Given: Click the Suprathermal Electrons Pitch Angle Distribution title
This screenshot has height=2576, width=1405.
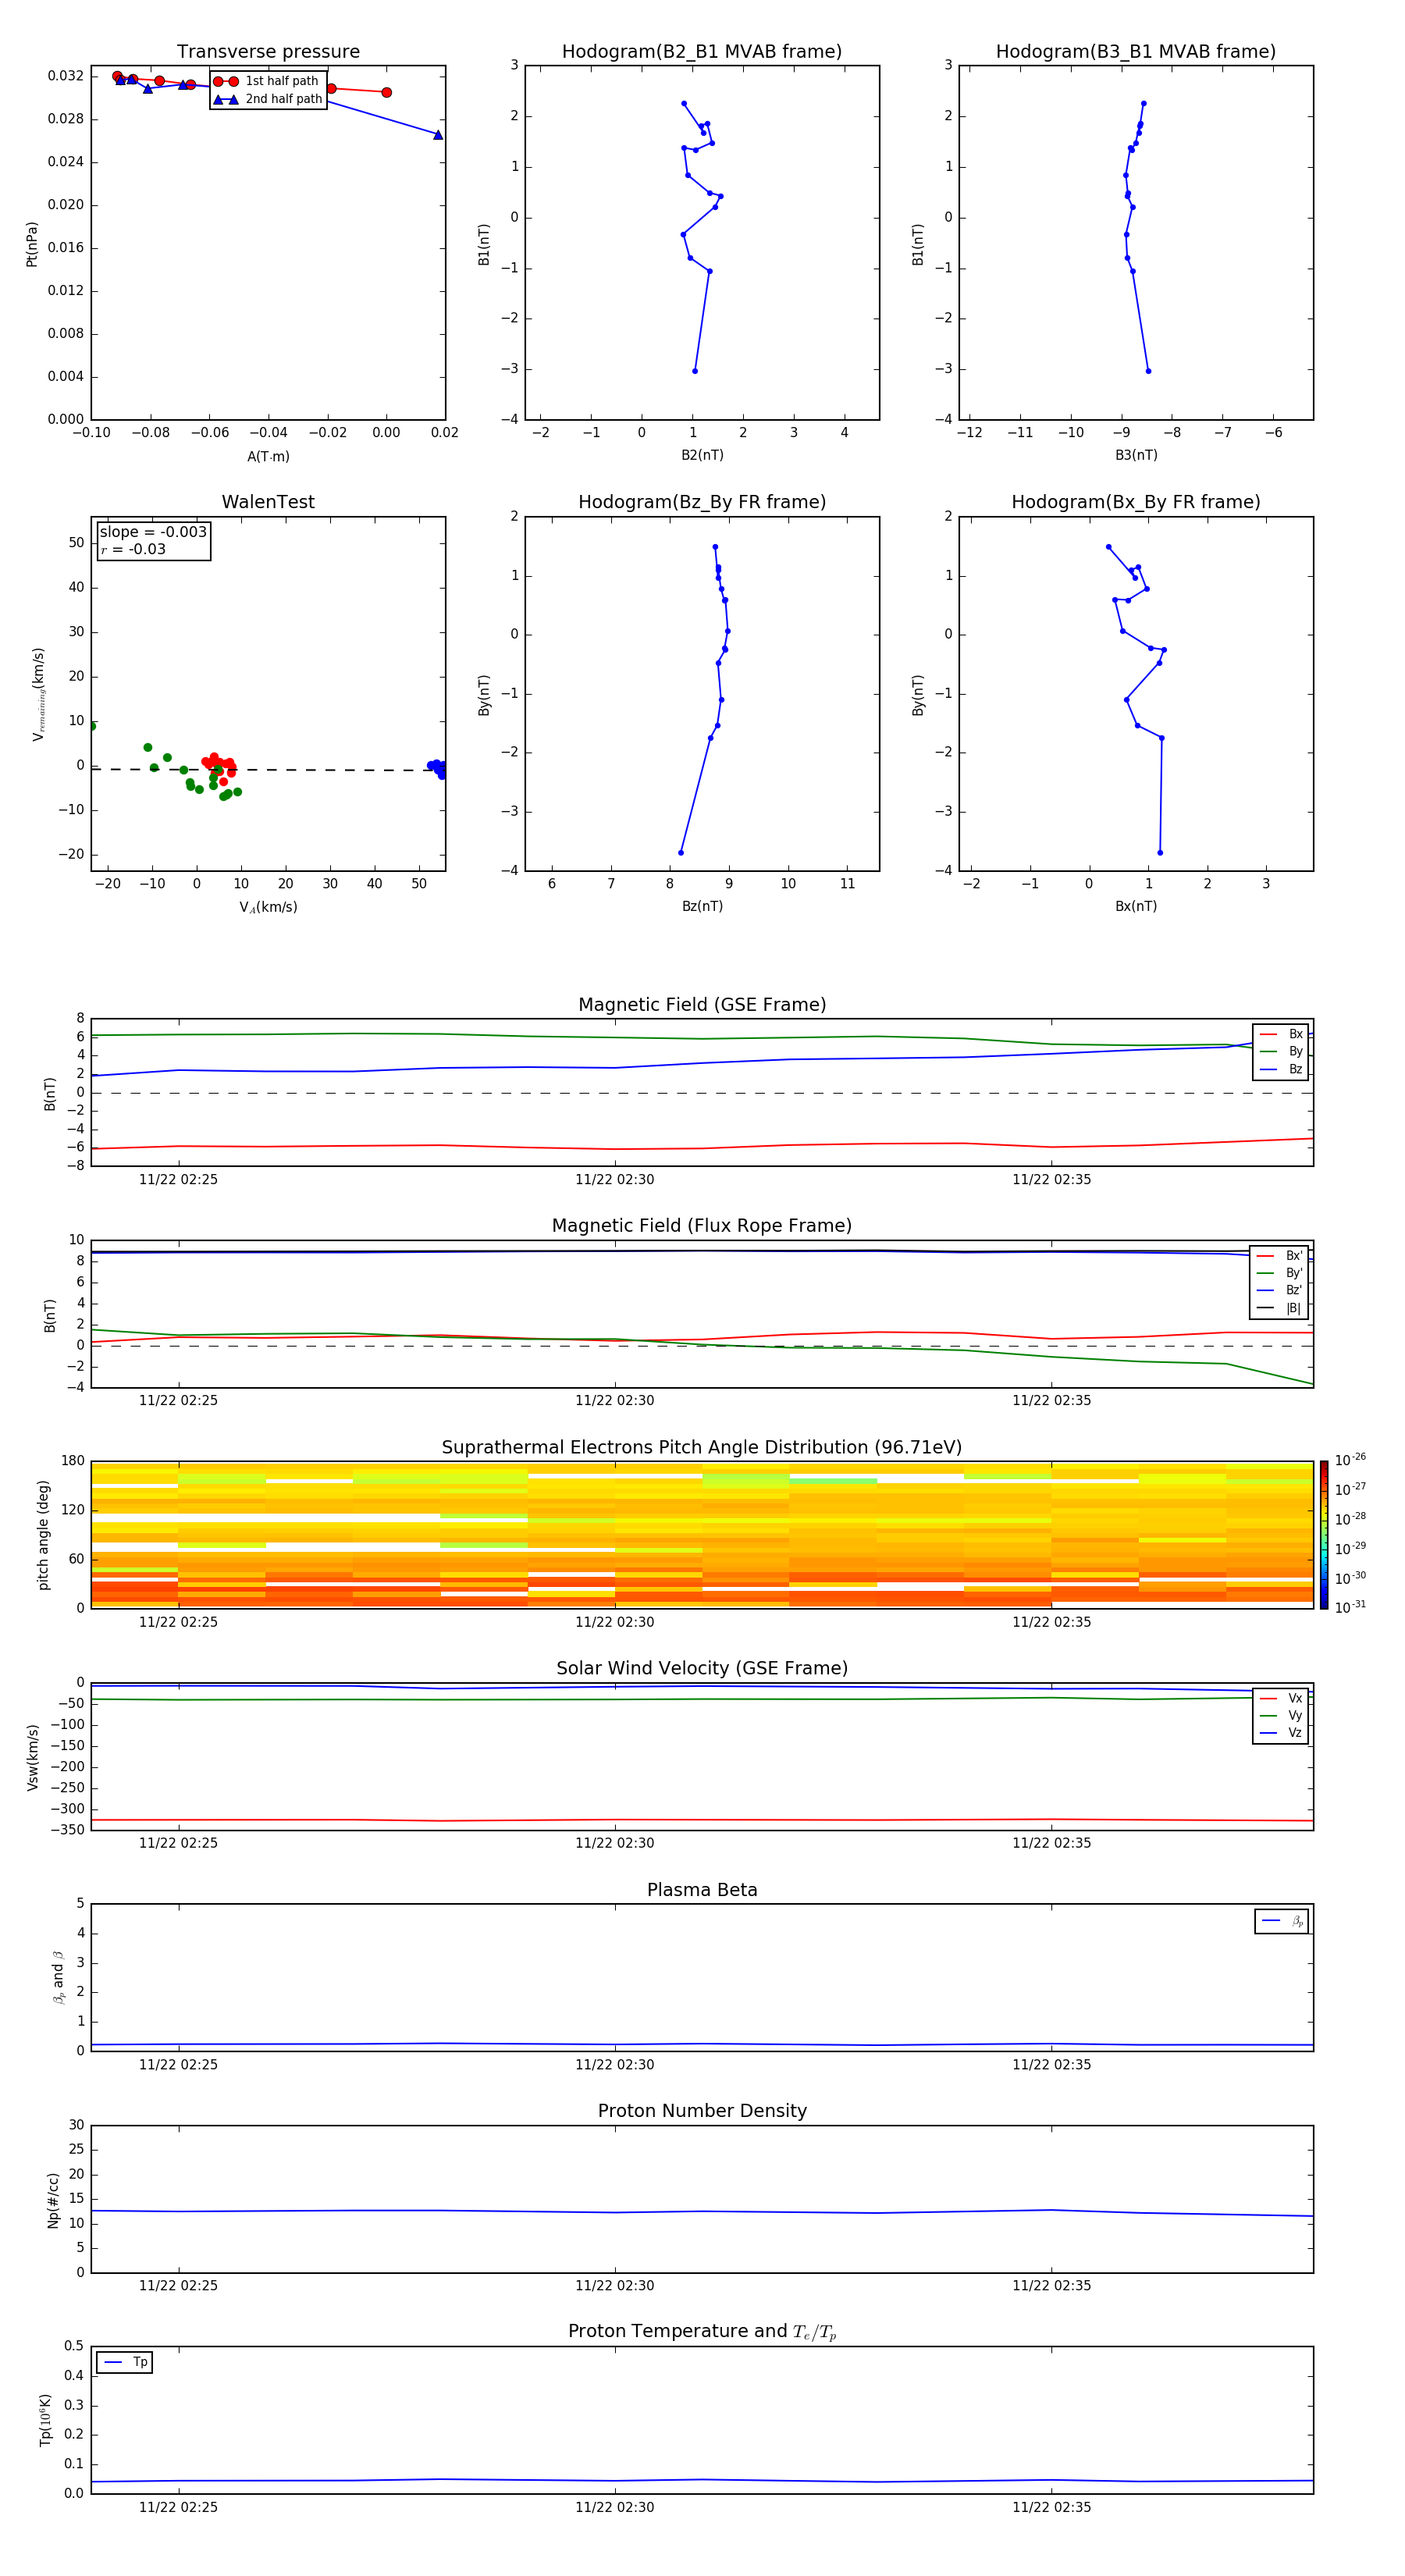Looking at the screenshot, I should tap(702, 1448).
